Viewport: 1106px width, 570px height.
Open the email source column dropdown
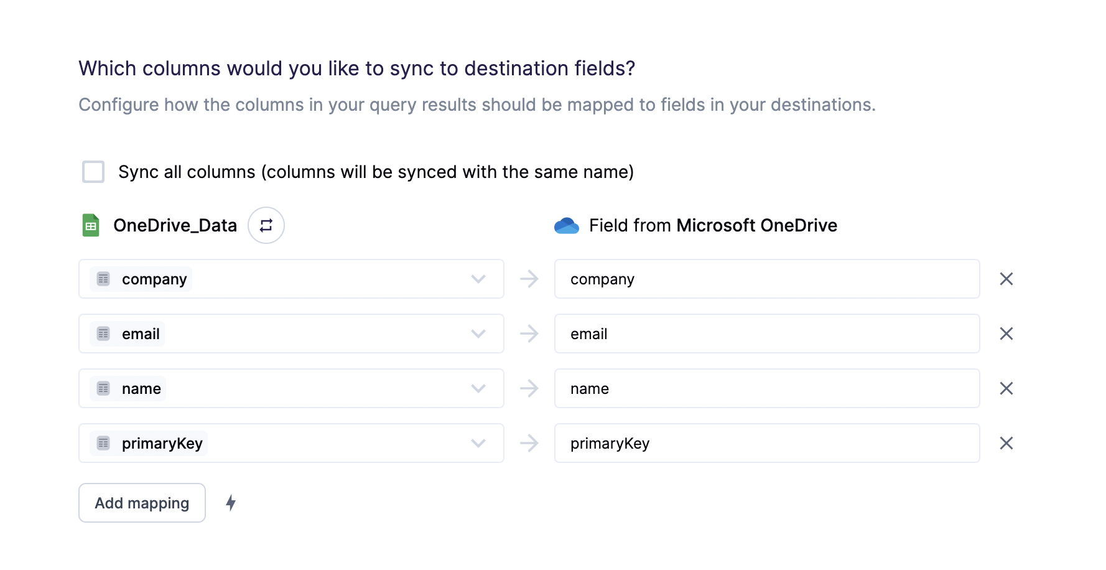coord(291,334)
